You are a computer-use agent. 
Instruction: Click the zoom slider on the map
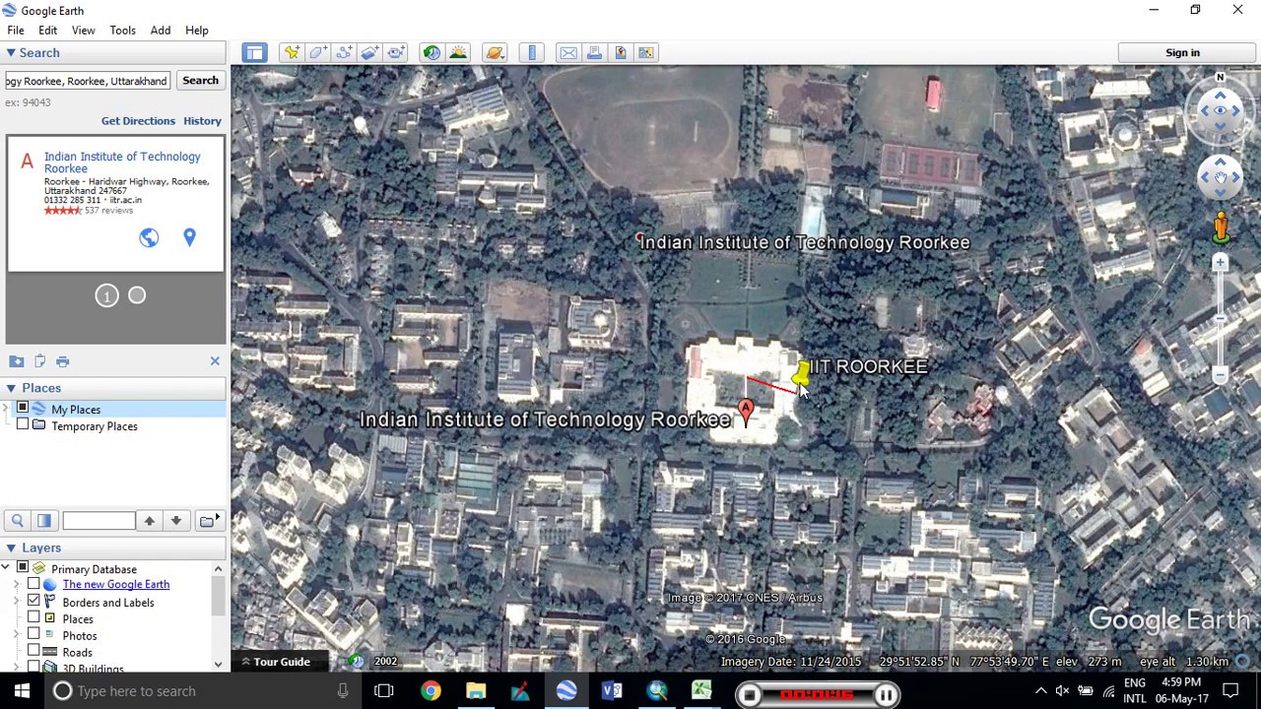point(1220,318)
